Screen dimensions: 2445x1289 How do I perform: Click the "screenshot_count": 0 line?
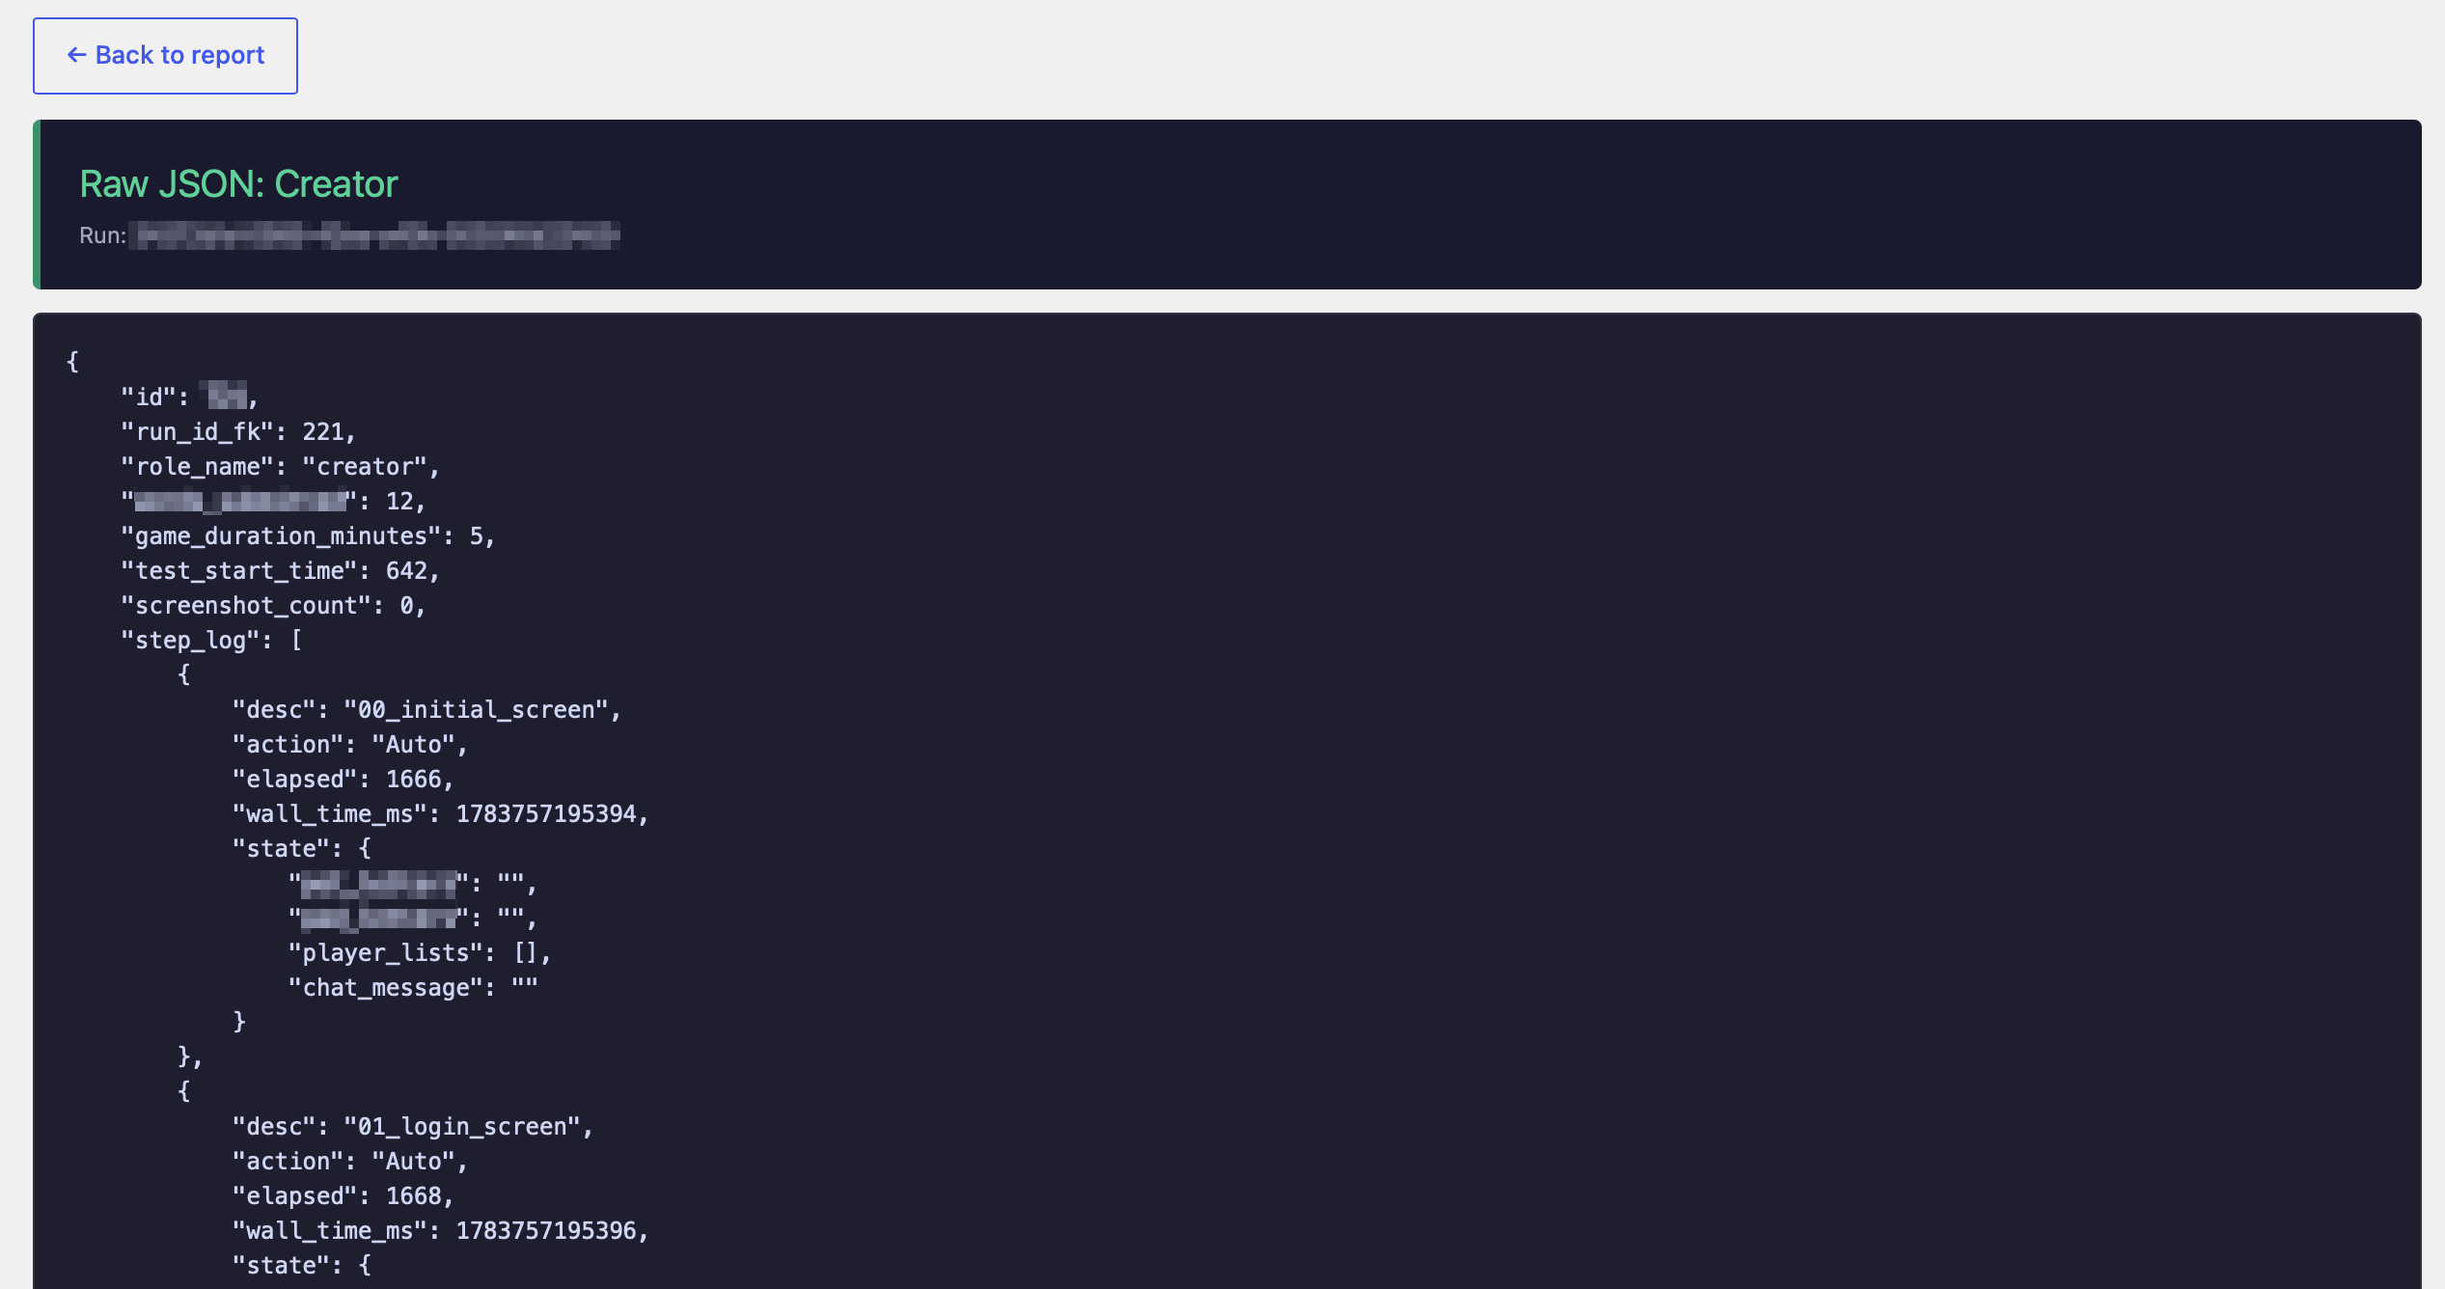tap(272, 605)
